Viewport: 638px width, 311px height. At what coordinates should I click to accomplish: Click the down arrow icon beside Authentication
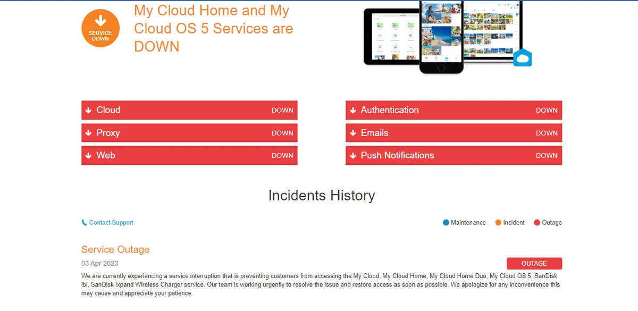[353, 110]
